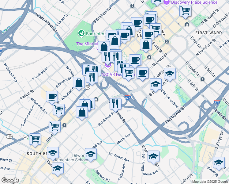Click the Google logo

click(10, 181)
